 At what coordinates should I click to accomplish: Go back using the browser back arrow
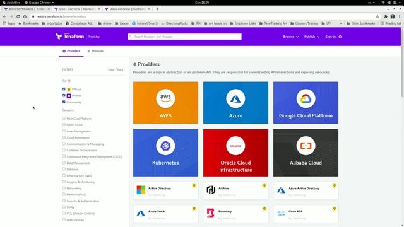[x=4, y=16]
